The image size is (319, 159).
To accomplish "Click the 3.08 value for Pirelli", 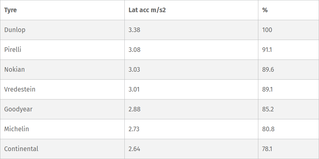I will (134, 50).
